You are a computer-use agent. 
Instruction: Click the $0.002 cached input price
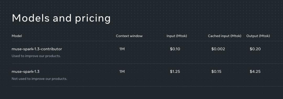pos(218,49)
